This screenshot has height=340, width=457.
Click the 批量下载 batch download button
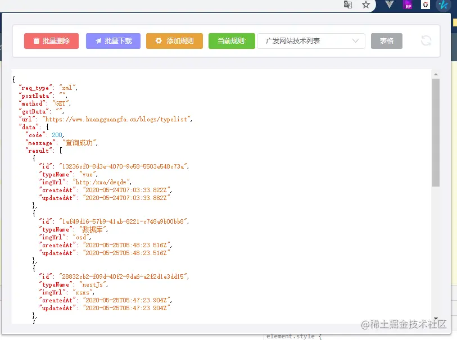pyautogui.click(x=113, y=41)
